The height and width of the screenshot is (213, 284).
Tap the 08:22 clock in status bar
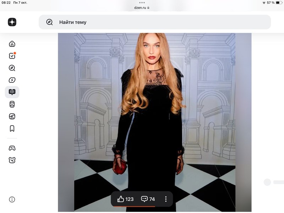tap(6, 2)
